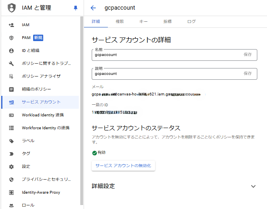Image resolution: width=267 pixels, height=209 pixels.
Task: Open プライバシーとセキュリティ menu item
Action: pos(40,180)
